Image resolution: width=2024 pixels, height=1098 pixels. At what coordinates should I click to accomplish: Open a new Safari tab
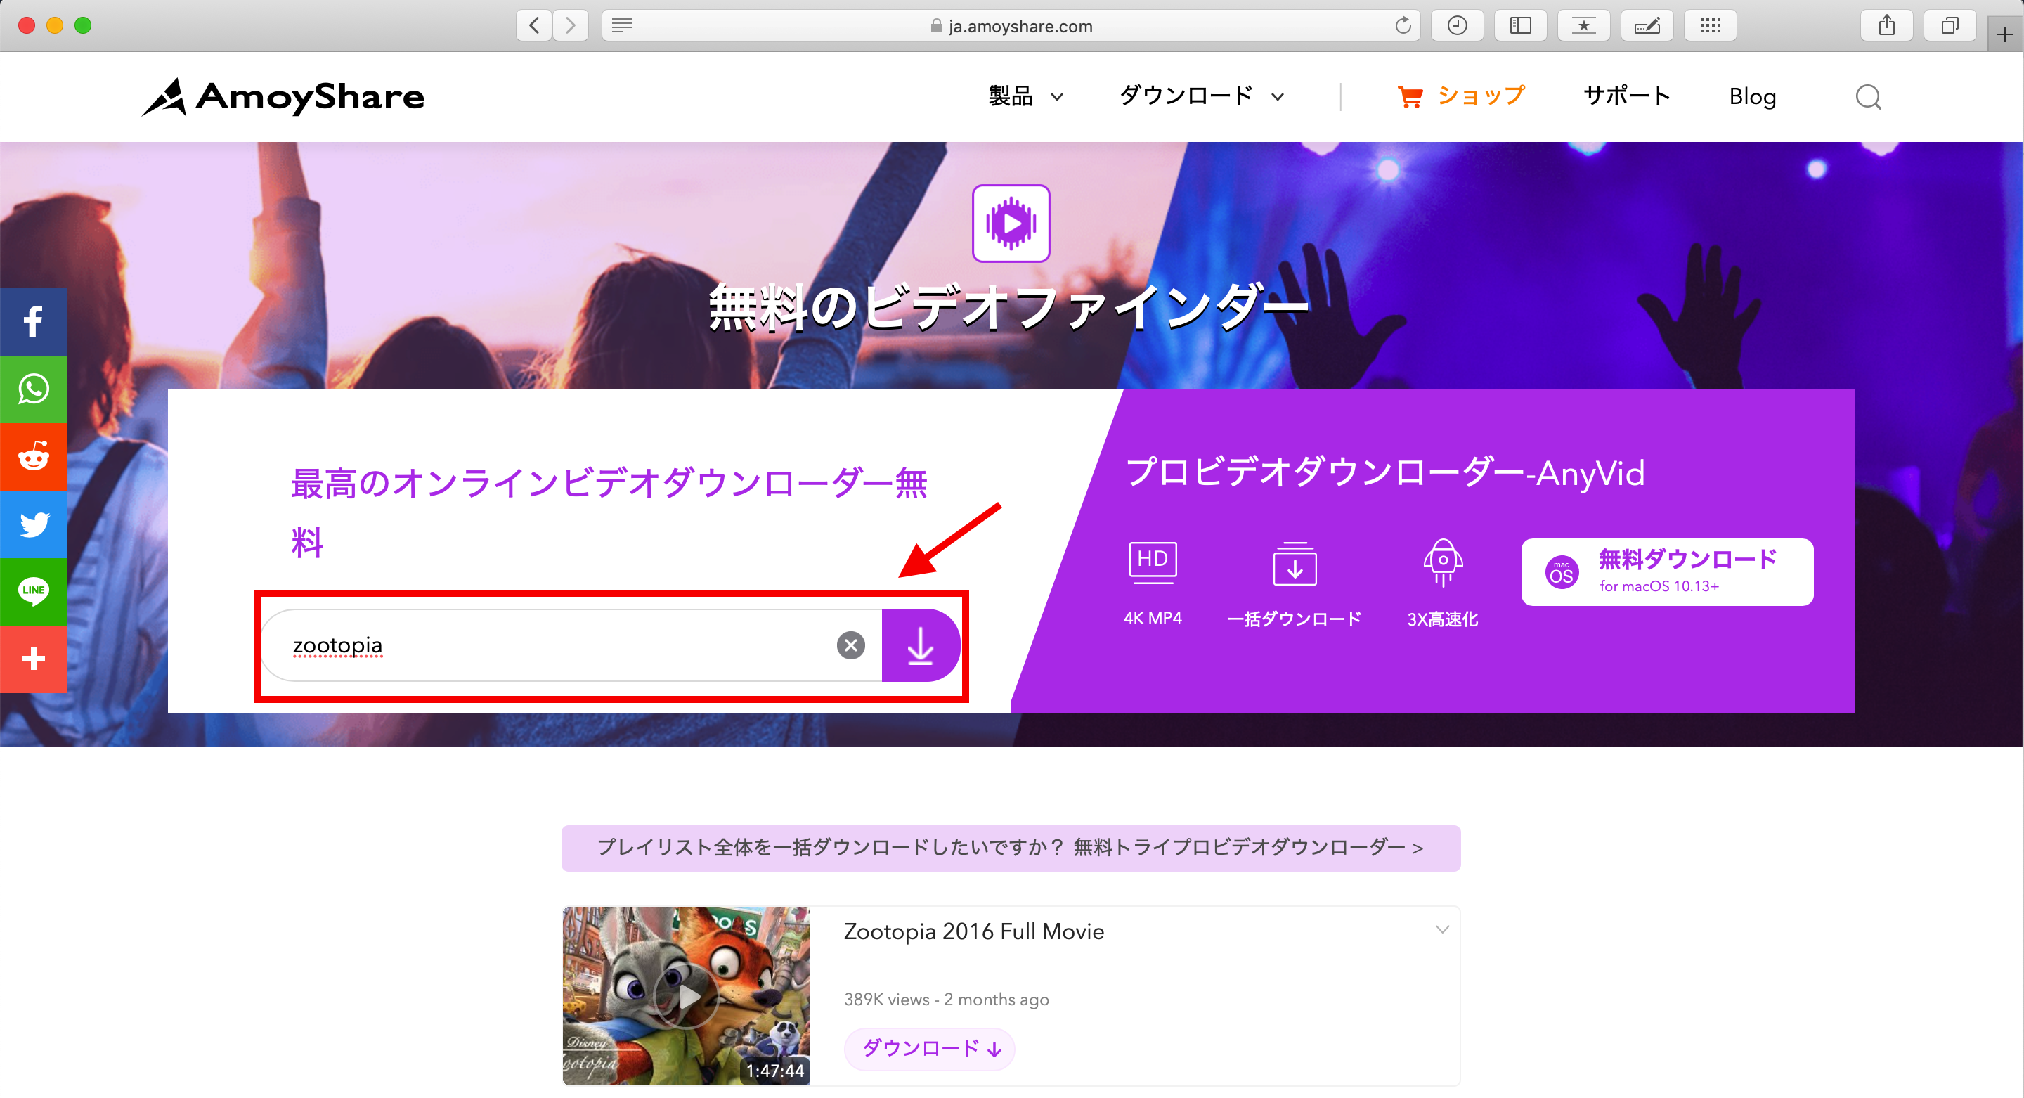tap(2004, 34)
